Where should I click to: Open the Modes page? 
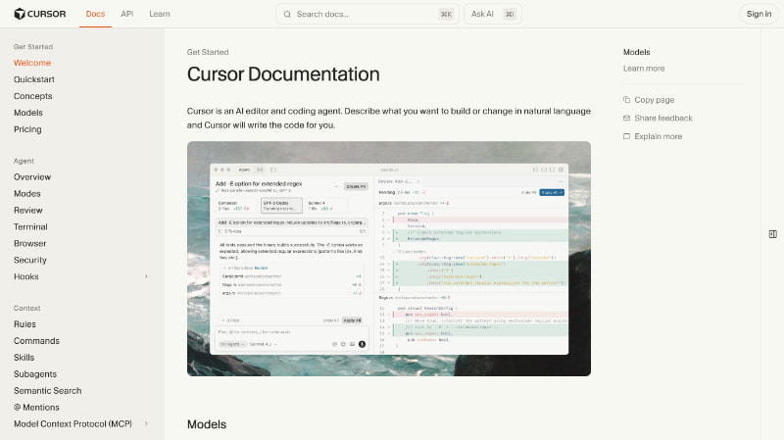[x=27, y=193]
